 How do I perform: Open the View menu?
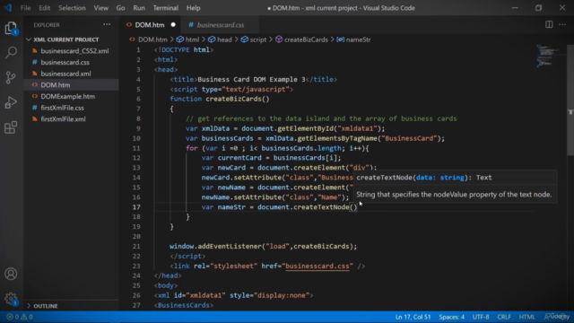100,8
